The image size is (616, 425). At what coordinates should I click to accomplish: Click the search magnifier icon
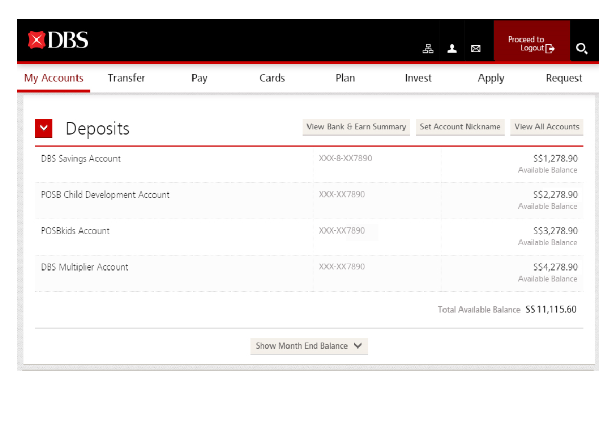(x=582, y=49)
